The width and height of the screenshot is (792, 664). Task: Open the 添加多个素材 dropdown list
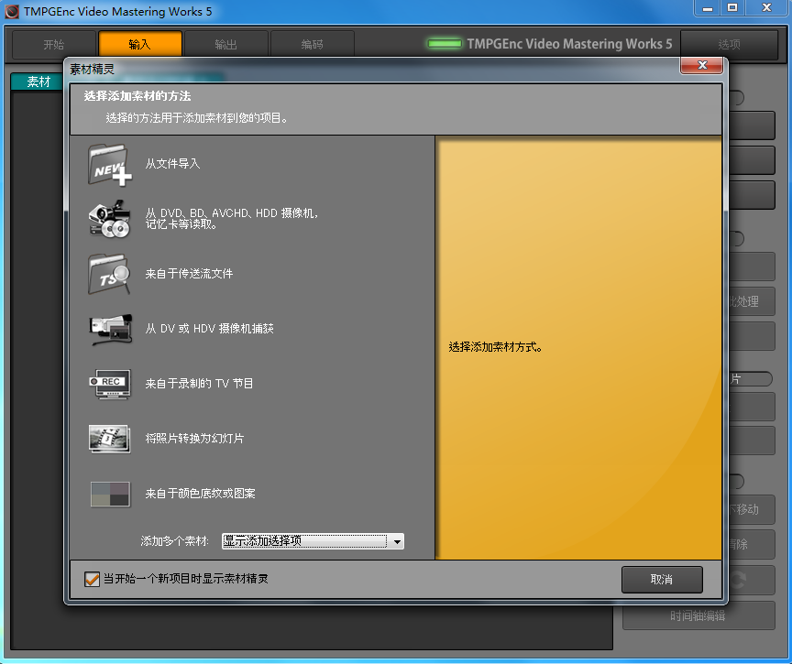pos(313,541)
